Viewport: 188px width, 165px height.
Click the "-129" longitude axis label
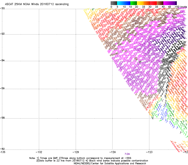(x=76, y=152)
